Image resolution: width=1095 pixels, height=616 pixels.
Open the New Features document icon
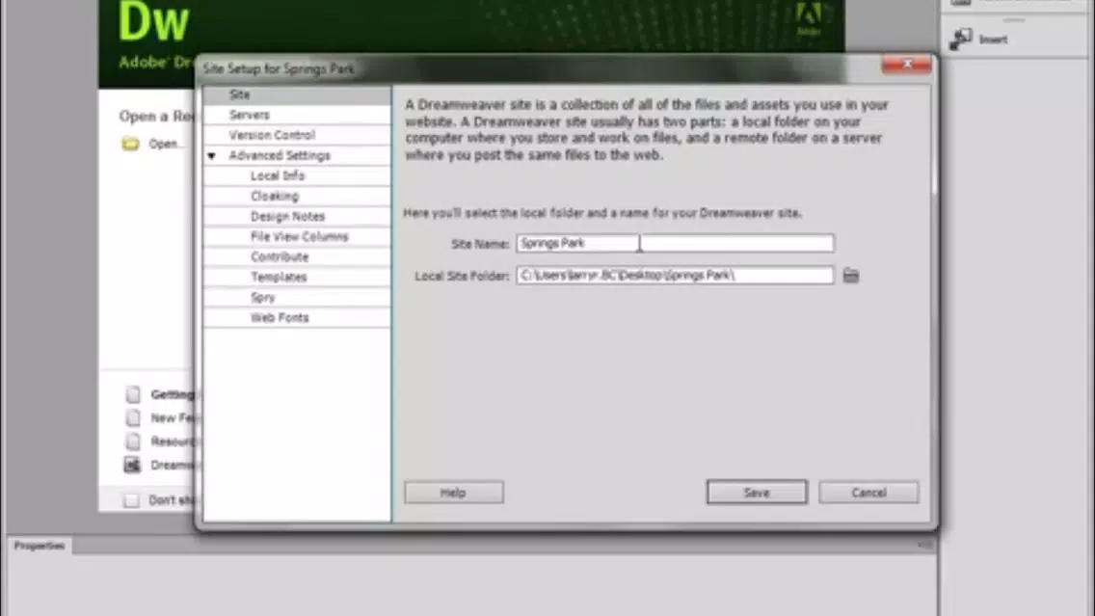(133, 418)
